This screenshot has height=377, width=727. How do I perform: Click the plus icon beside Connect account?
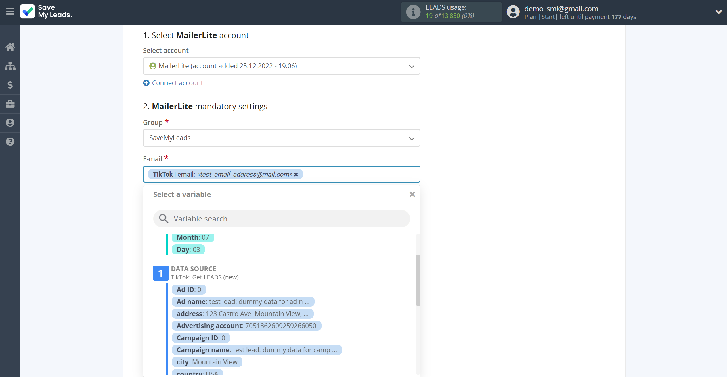[x=146, y=83]
